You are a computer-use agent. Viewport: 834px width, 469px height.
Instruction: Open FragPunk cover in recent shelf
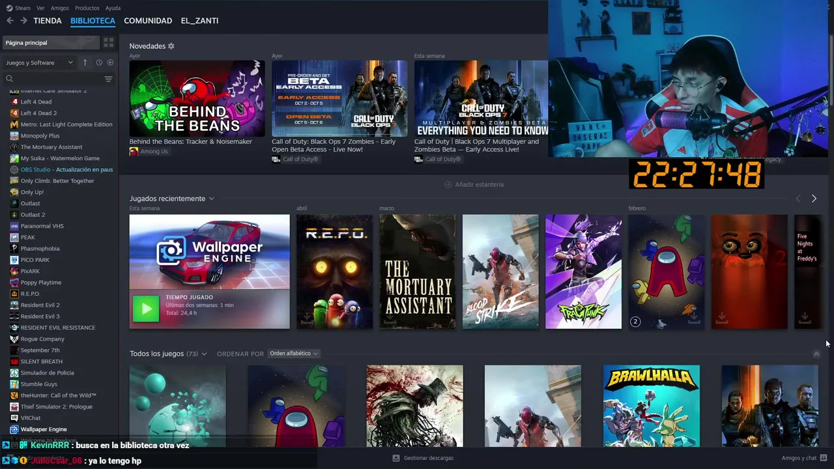(583, 272)
